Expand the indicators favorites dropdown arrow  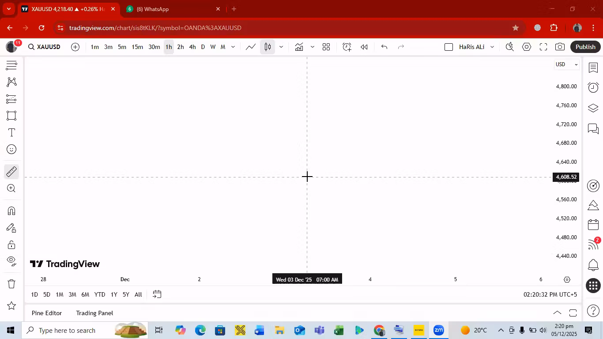click(312, 47)
